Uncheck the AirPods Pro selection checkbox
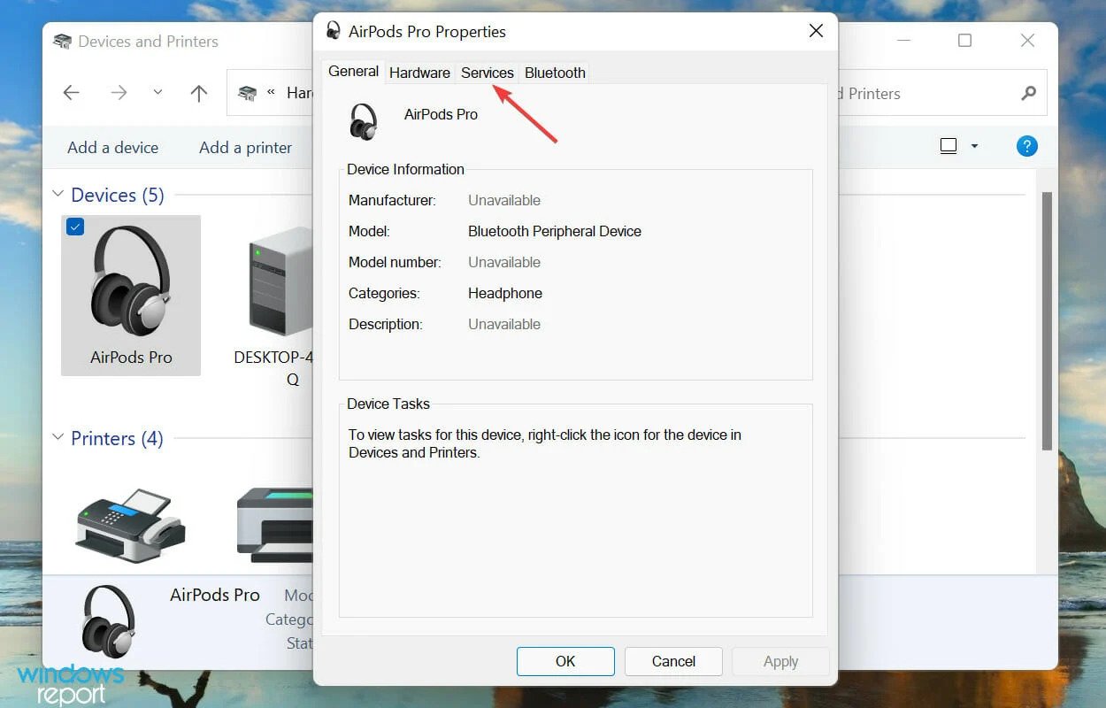Image resolution: width=1106 pixels, height=708 pixels. [75, 227]
